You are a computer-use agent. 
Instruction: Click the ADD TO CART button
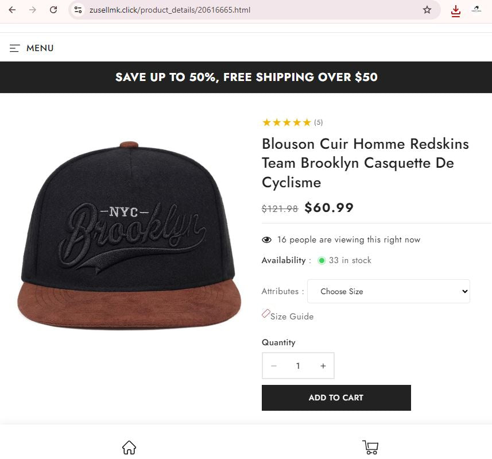tap(336, 398)
